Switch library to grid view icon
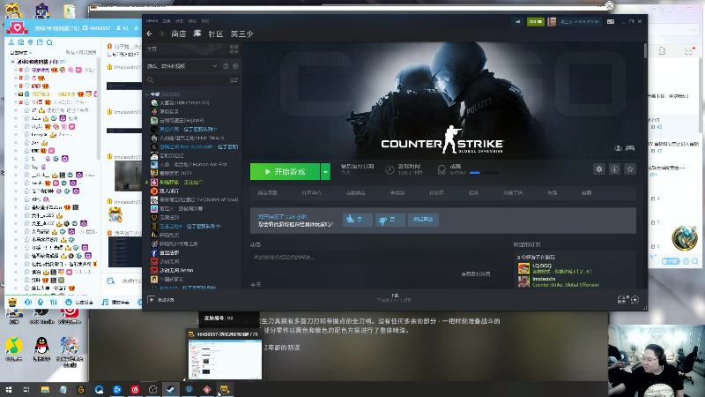The height and width of the screenshot is (397, 705). [x=234, y=49]
